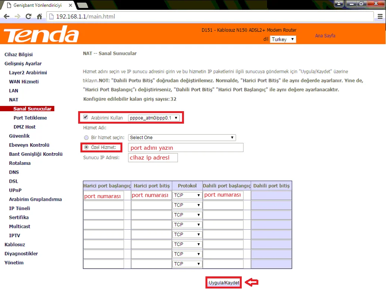Click the browser back arrow
The image size is (386, 290).
click(7, 17)
